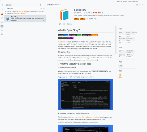Clear extensions search results icon
Screen dimensions: 147x132
[x=41, y=8]
